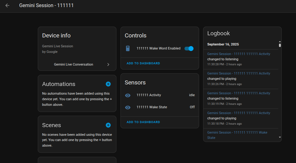296x163 pixels.
Task: Click the Wake Word Enabled device icon
Action: point(128,49)
